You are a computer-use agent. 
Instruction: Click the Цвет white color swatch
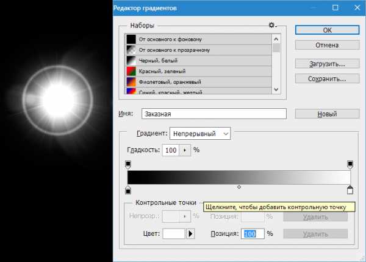click(x=174, y=233)
